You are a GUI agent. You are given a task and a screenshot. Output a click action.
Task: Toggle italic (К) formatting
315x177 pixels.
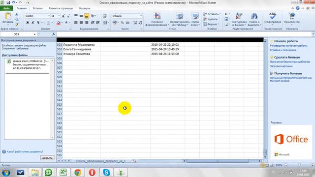click(33, 23)
